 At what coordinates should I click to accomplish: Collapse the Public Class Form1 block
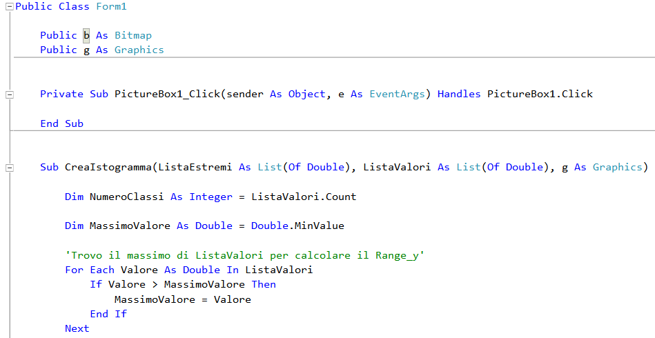tap(9, 7)
